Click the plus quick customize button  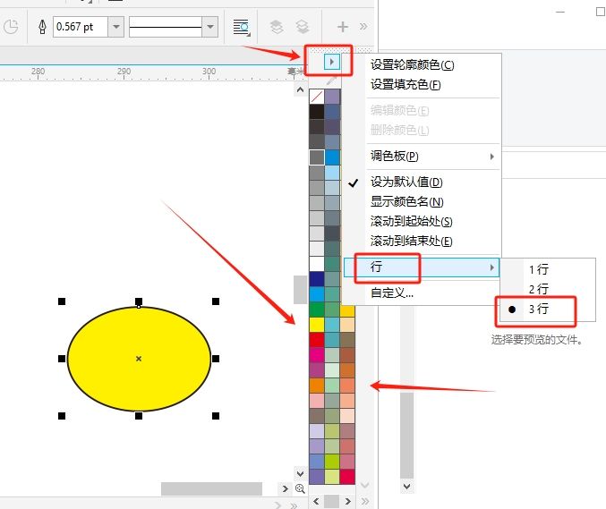[x=343, y=27]
